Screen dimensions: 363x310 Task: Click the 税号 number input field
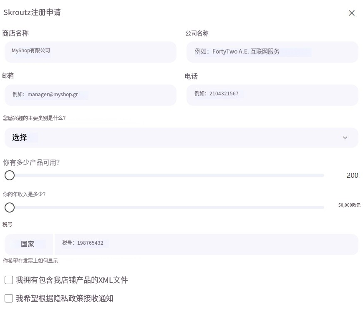(206, 244)
